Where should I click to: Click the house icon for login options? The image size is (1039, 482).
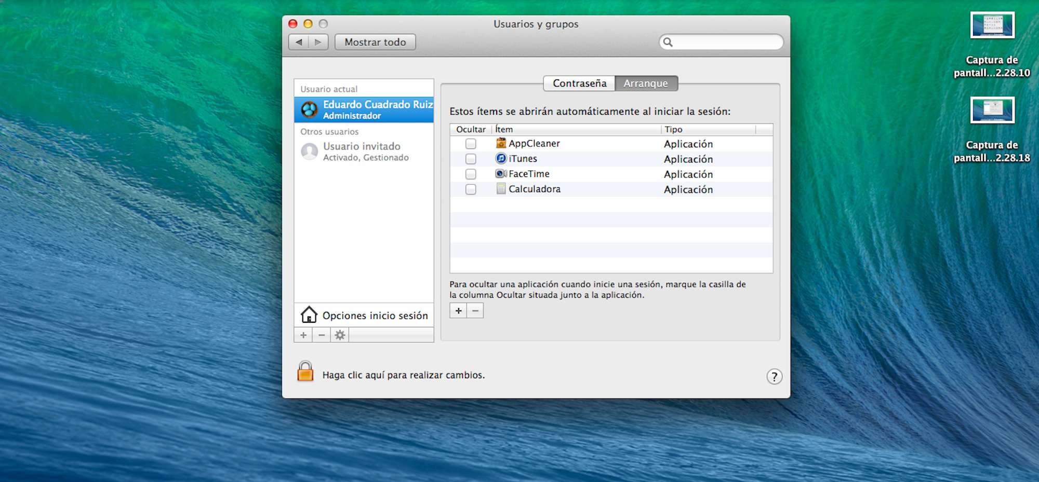tap(309, 314)
